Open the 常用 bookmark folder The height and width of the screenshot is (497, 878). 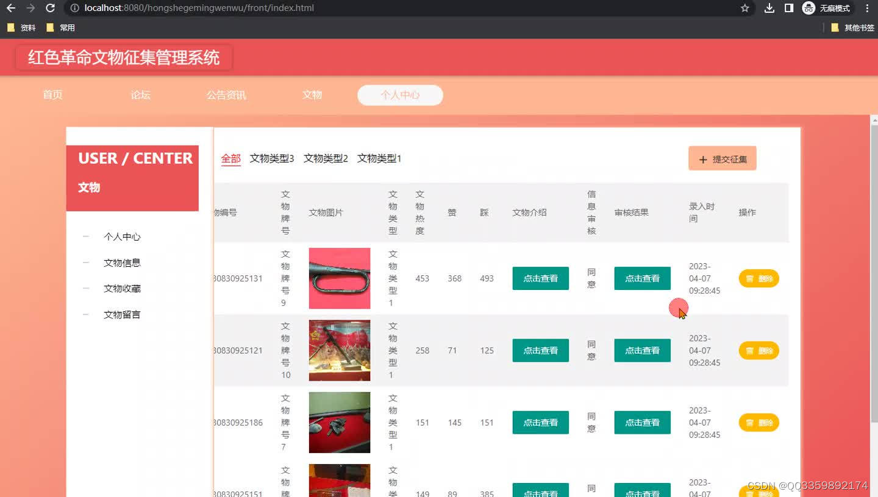point(61,27)
